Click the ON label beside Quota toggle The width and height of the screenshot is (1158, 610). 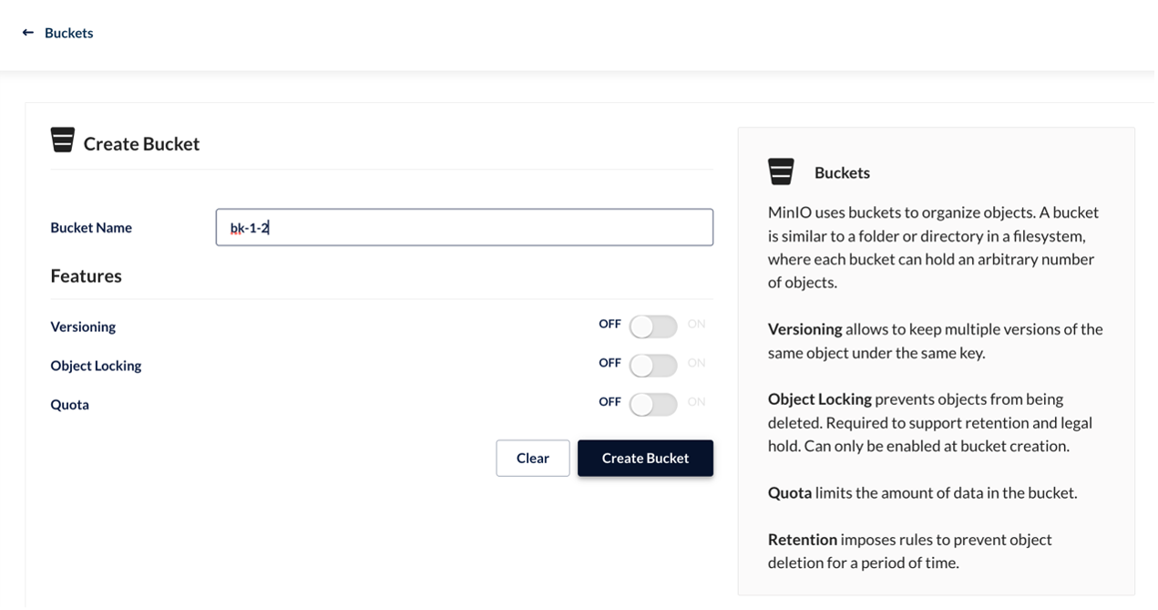[x=696, y=401]
